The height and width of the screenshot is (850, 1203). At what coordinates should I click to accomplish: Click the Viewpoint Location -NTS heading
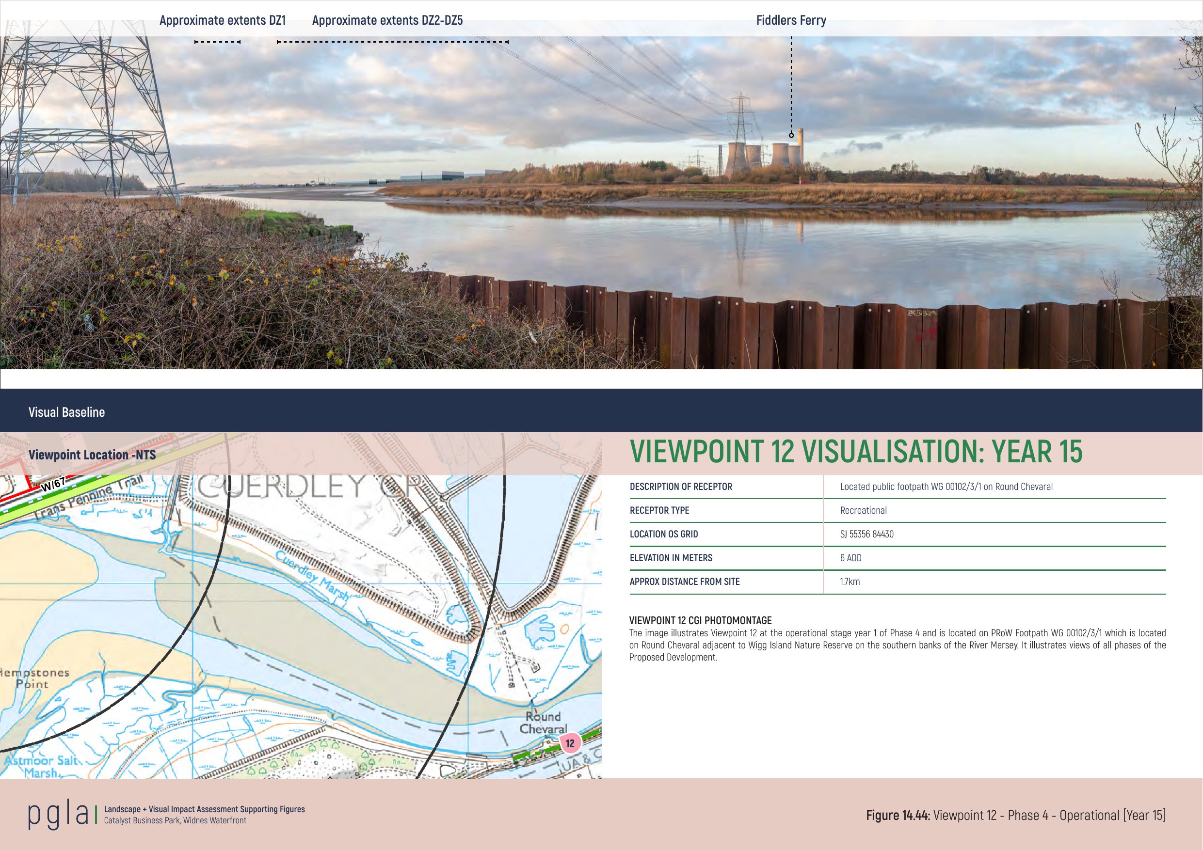tap(92, 455)
